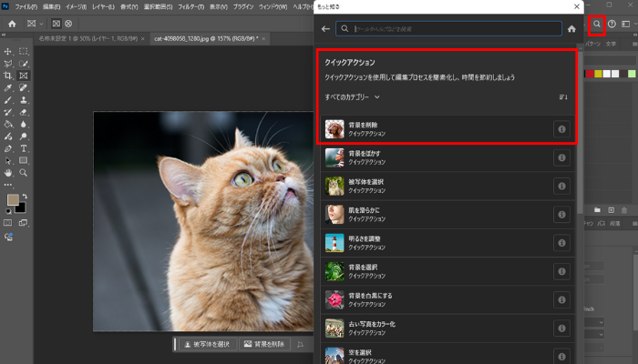638x364 pixels.
Task: Open the Edit Toolbar three-dots menu
Action: 7,185
